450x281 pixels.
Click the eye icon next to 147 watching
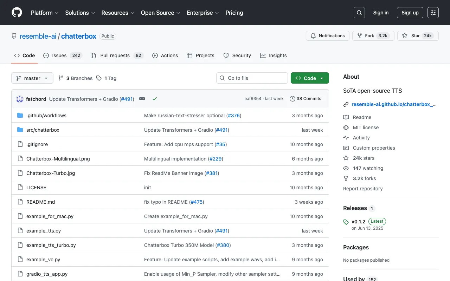pyautogui.click(x=346, y=168)
